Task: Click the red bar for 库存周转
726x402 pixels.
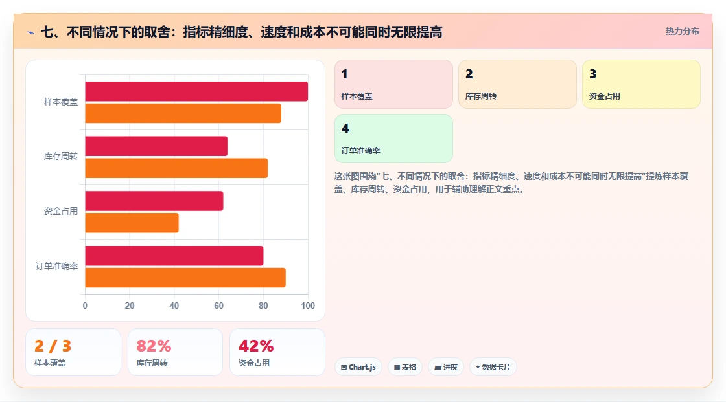Action: [x=156, y=146]
